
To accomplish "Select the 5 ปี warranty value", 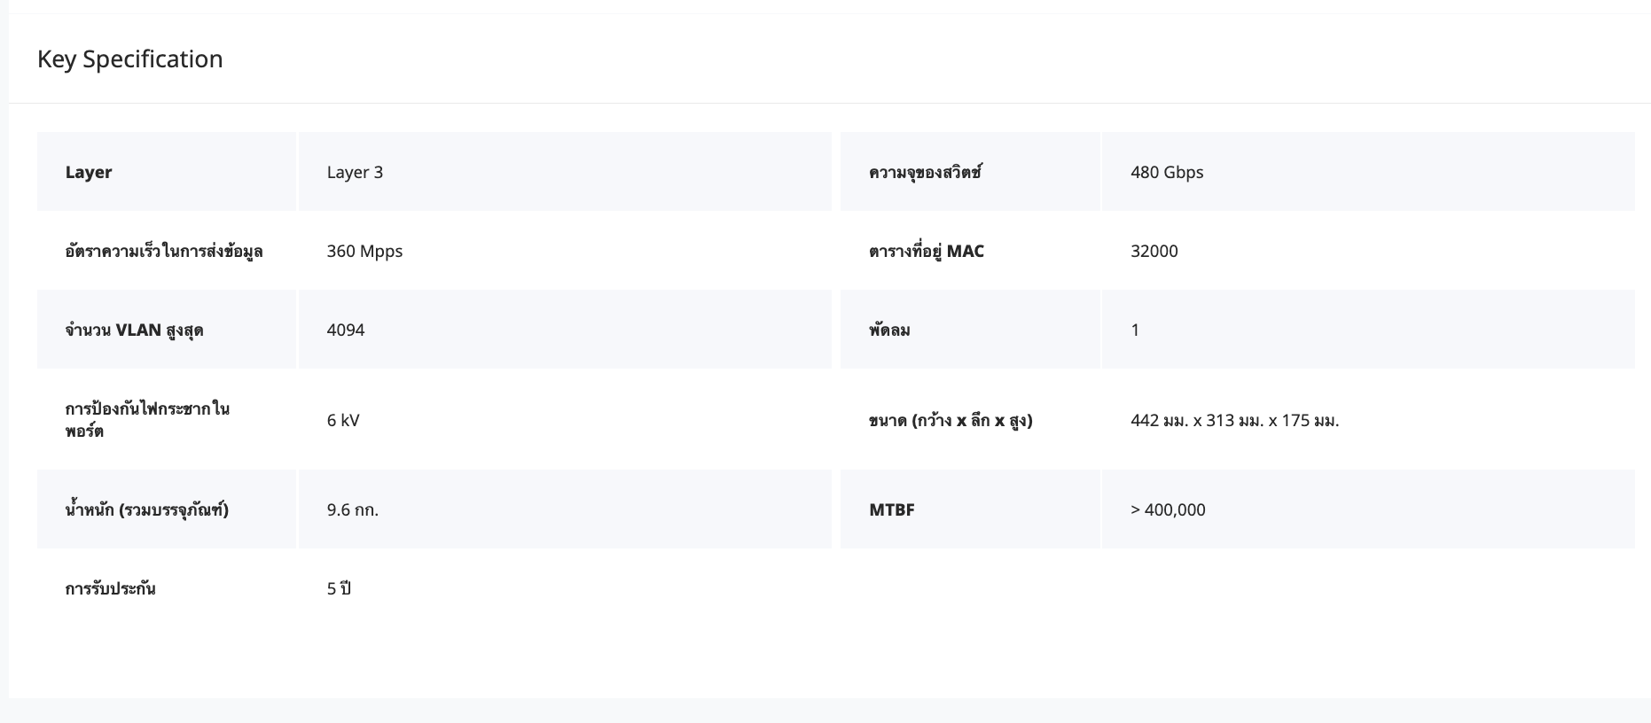I will (x=339, y=588).
